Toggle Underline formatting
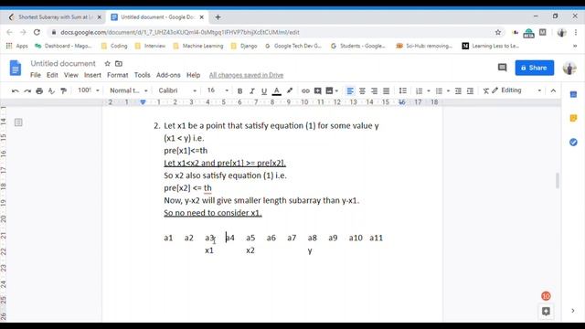The width and height of the screenshot is (585, 329). click(x=264, y=90)
